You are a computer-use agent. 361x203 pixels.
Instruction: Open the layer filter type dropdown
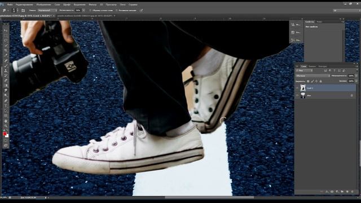304,70
